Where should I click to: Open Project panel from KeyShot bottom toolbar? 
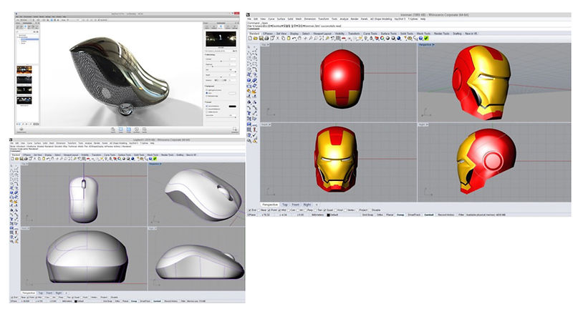point(129,130)
